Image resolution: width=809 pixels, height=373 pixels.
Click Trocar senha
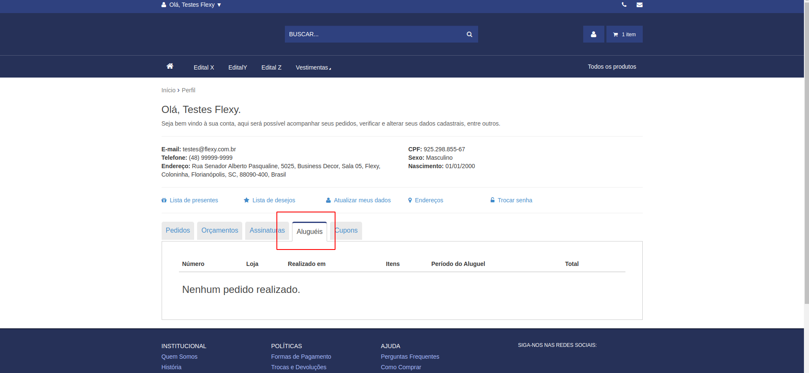pyautogui.click(x=511, y=200)
